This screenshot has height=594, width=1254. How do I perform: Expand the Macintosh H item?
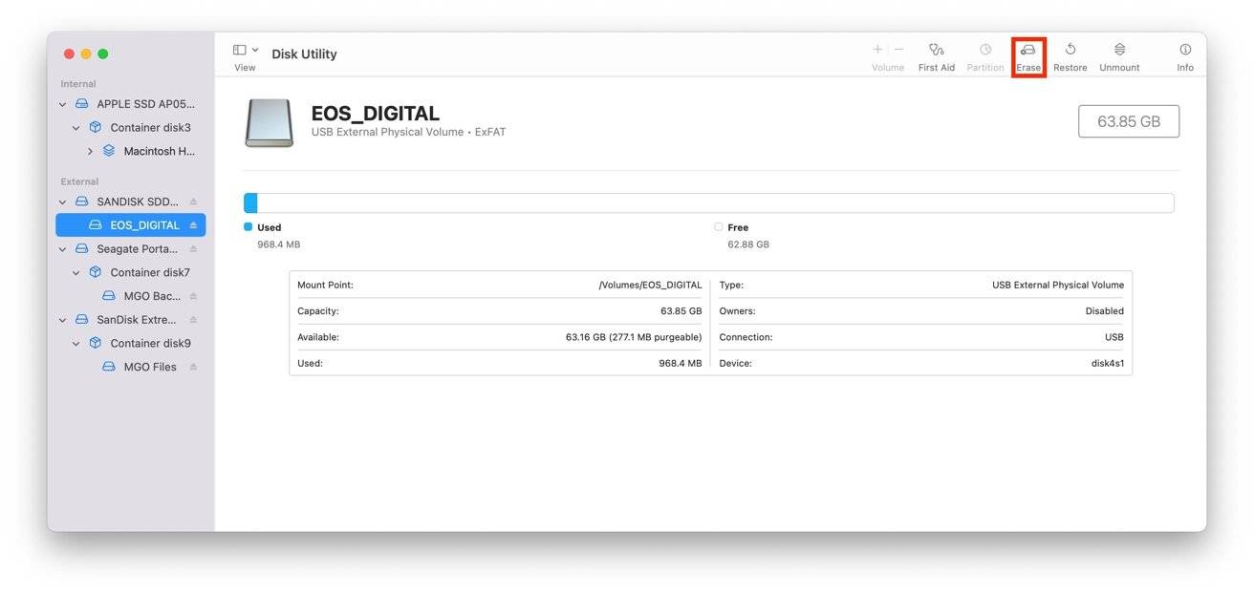89,150
